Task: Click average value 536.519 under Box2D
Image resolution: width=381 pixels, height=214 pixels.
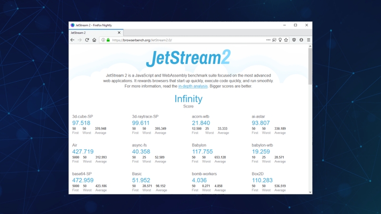Action: (280, 186)
